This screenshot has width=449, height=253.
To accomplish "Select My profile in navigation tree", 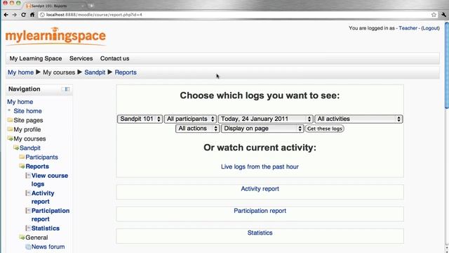I will 27,129.
